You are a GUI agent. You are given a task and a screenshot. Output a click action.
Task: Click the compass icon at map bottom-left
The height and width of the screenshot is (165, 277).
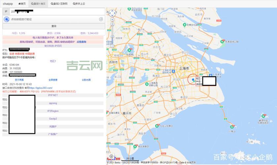click(111, 156)
